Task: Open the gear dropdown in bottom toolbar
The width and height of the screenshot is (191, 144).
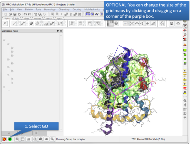Action: 35,139
